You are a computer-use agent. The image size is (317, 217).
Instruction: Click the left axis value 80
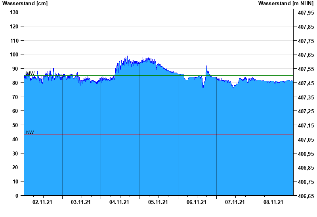pos(15,83)
